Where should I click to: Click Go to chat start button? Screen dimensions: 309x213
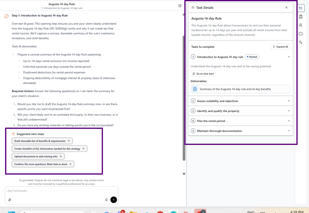point(203,74)
